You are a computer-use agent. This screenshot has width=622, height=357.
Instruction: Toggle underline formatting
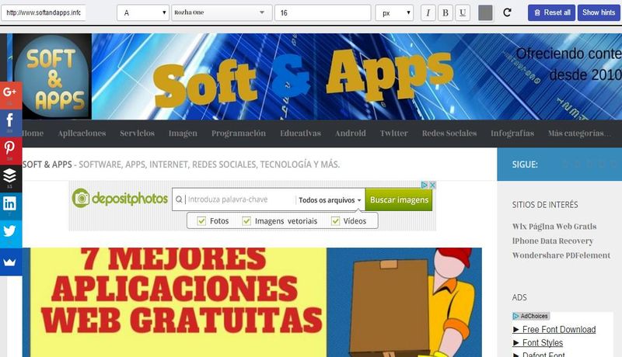point(463,13)
